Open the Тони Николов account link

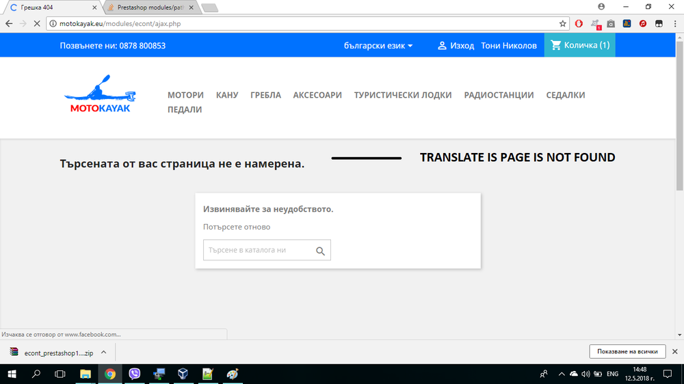[509, 45]
